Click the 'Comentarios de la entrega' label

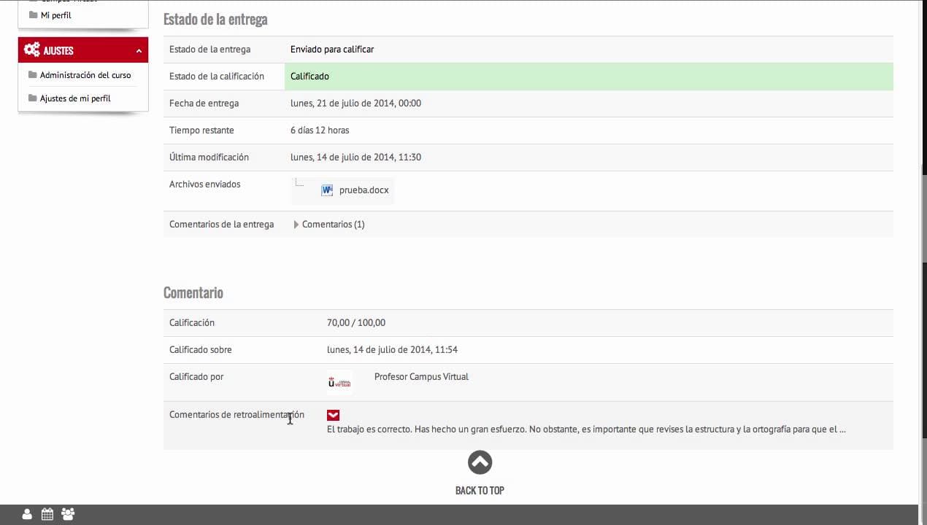tap(221, 225)
